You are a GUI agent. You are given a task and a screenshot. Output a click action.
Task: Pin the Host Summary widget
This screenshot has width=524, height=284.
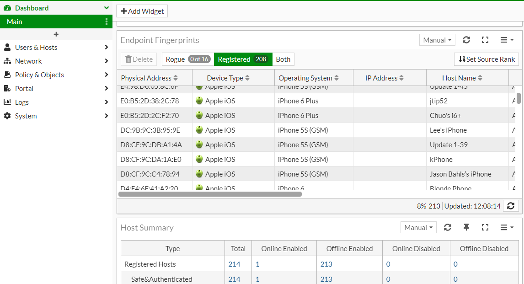coord(466,227)
